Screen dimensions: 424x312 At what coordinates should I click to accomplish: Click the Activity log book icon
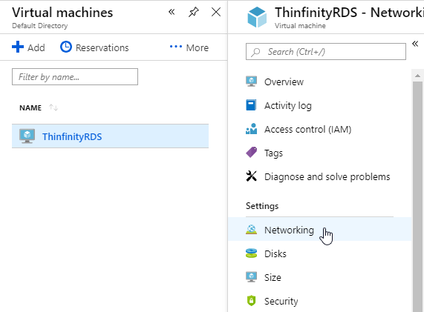pyautogui.click(x=251, y=105)
